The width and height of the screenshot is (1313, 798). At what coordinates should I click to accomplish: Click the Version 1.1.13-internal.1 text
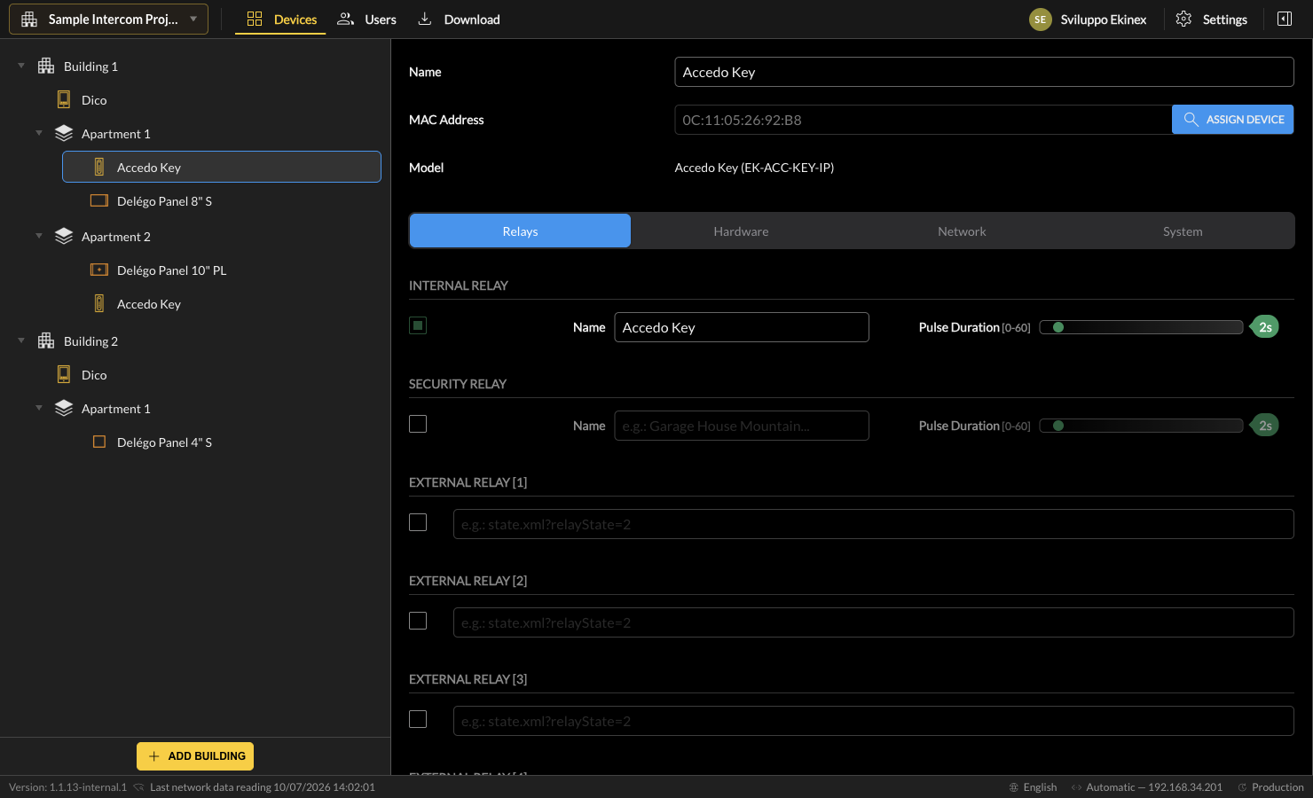(67, 787)
